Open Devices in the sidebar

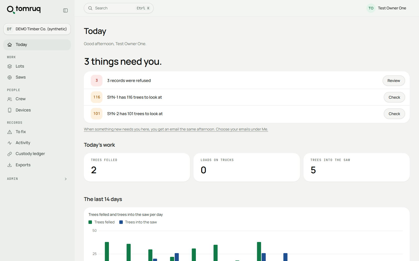tap(37, 110)
